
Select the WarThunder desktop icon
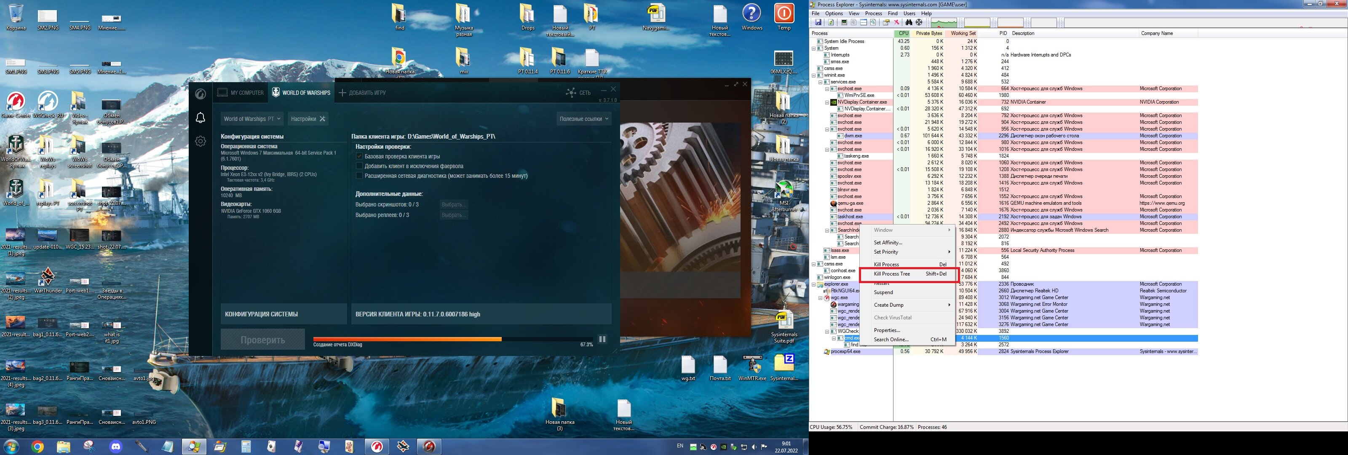tap(48, 280)
